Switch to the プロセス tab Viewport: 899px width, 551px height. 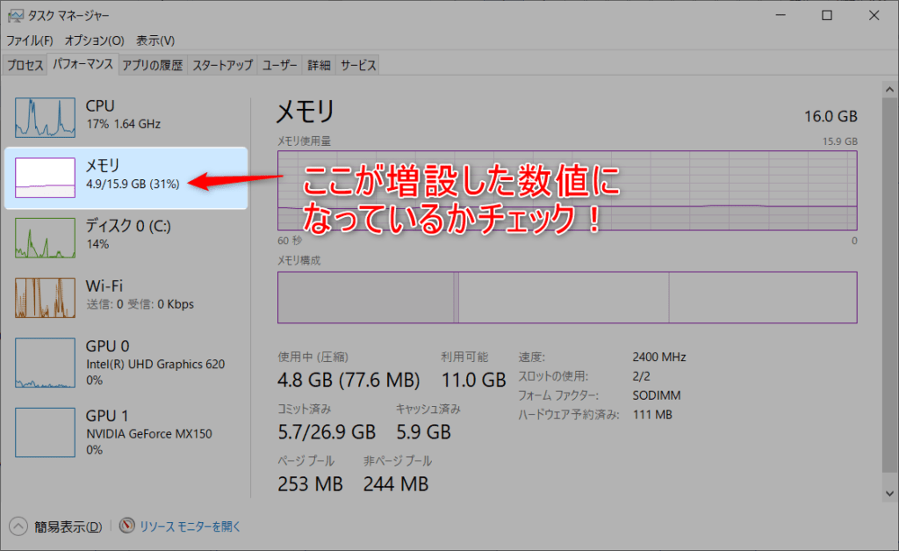[x=25, y=65]
